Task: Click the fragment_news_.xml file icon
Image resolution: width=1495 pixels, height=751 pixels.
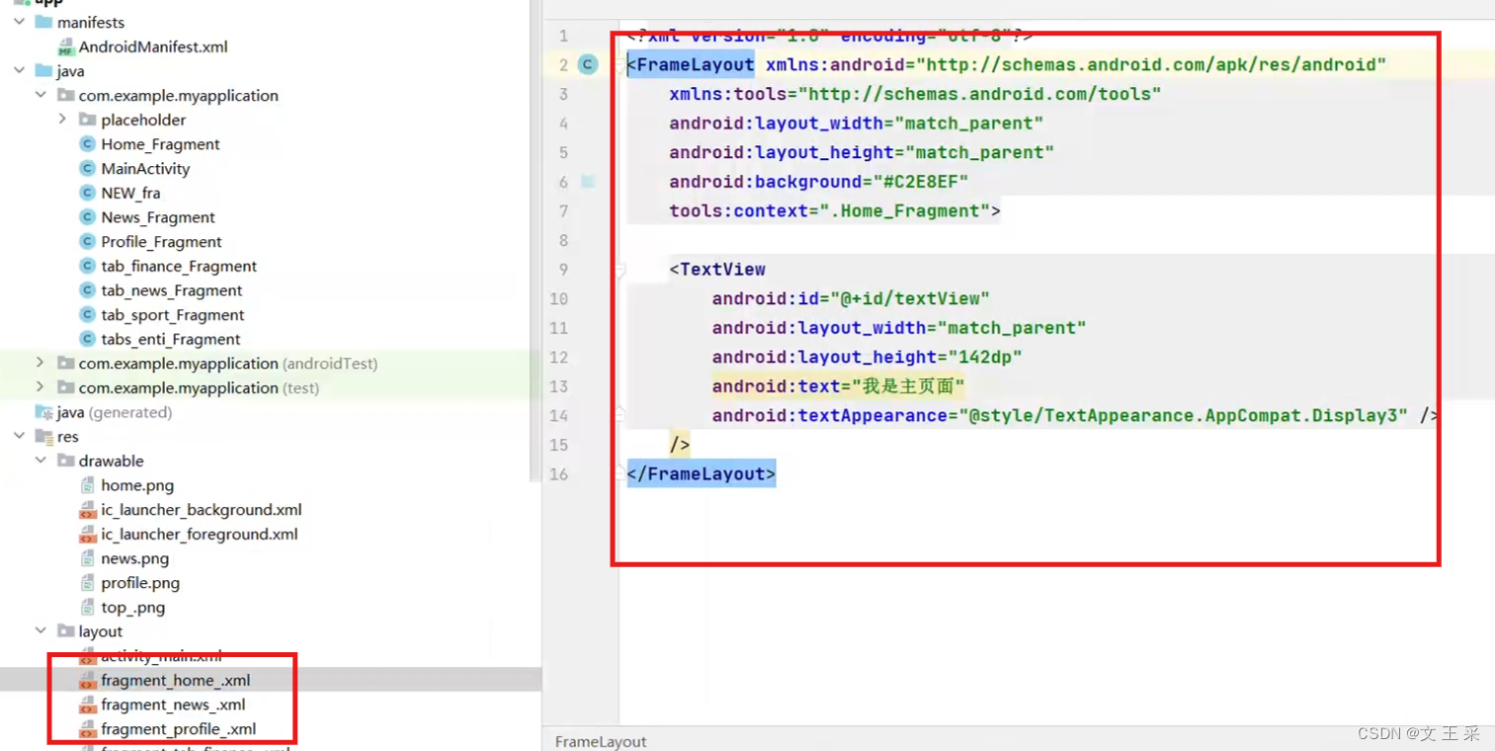Action: (x=87, y=705)
